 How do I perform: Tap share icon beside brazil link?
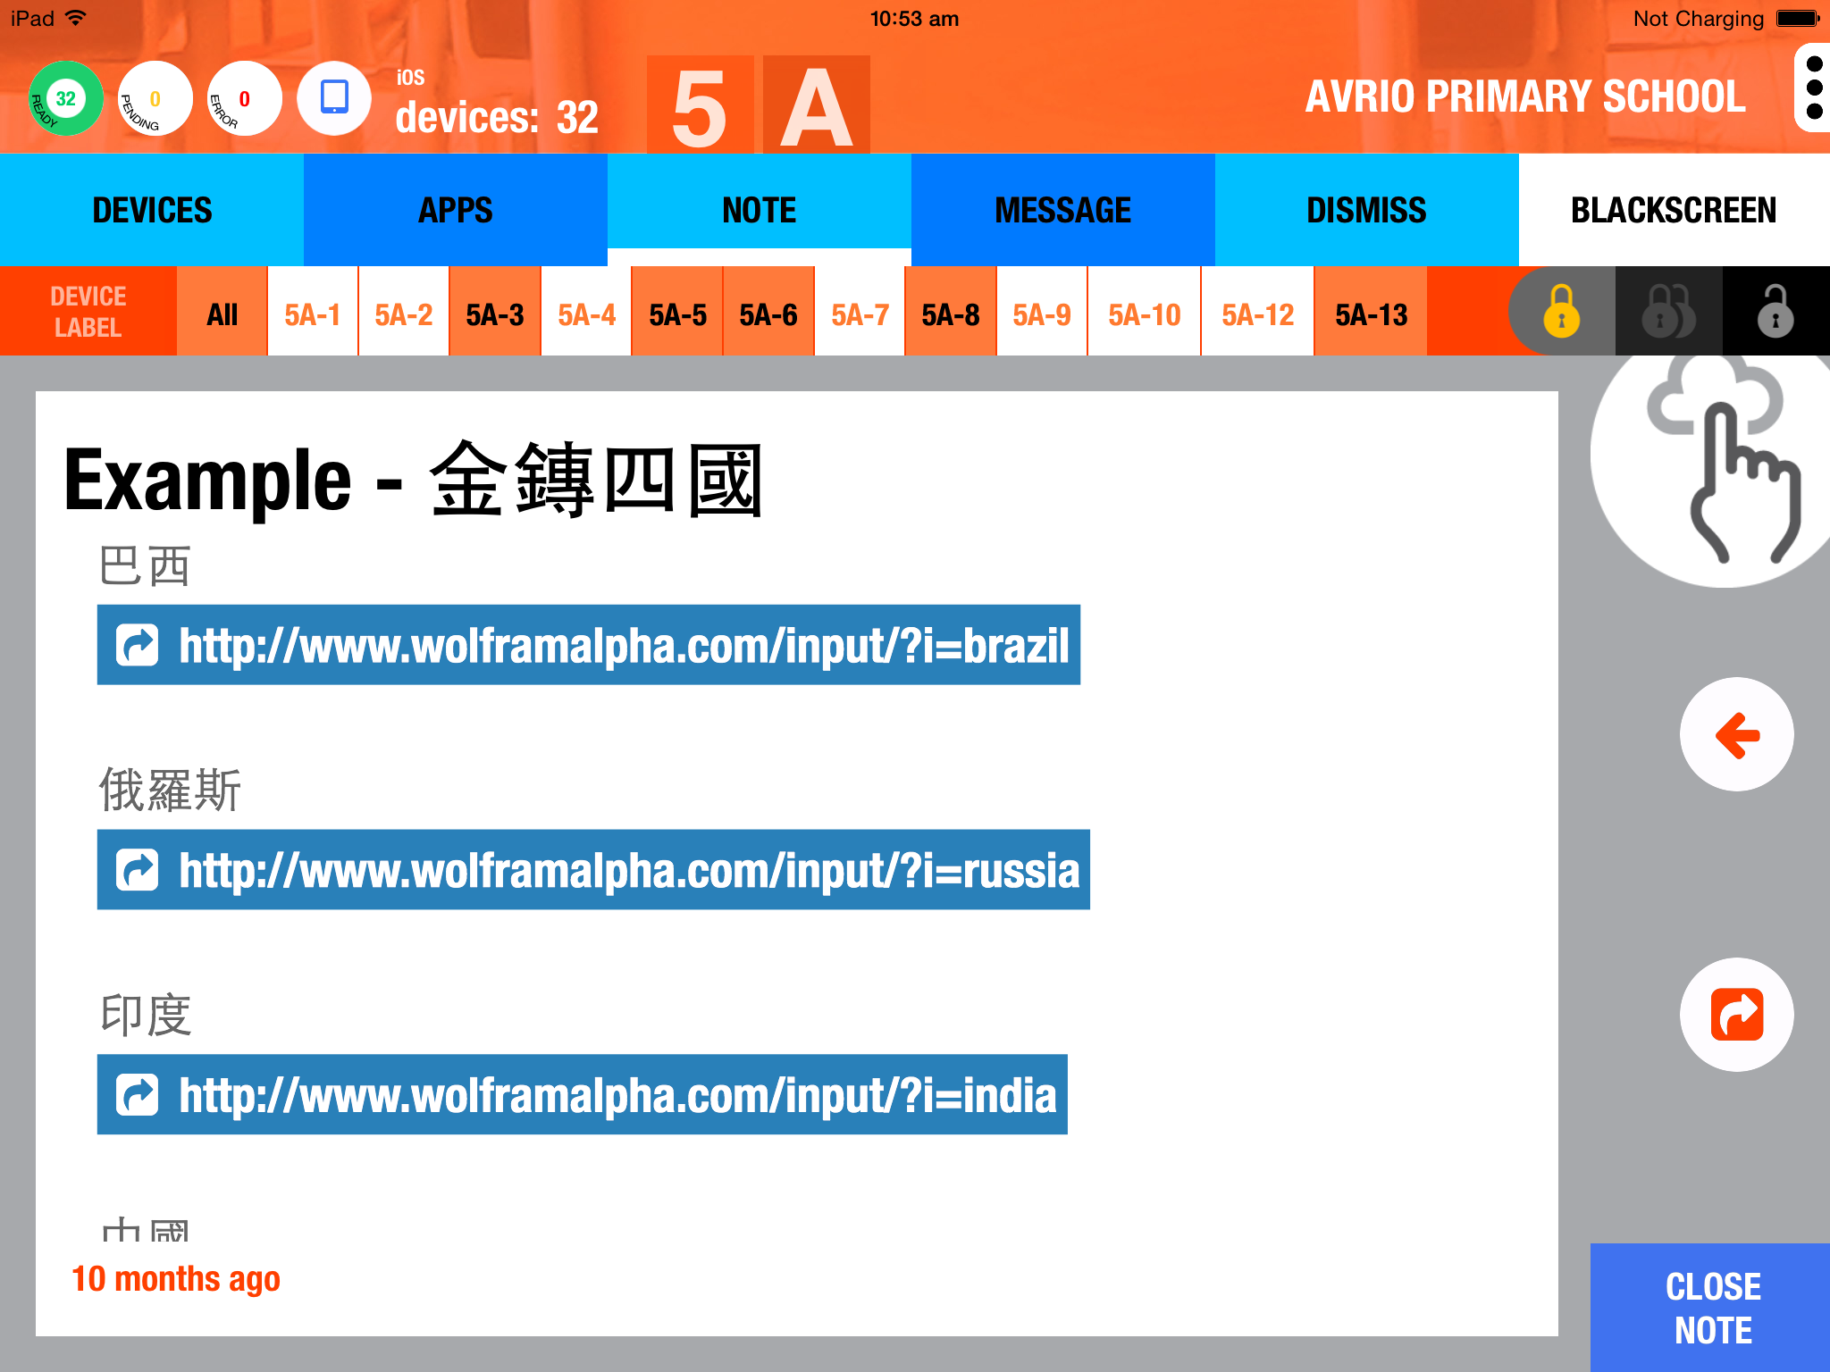click(x=138, y=645)
